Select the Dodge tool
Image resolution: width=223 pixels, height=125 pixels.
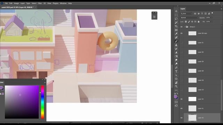176,64
